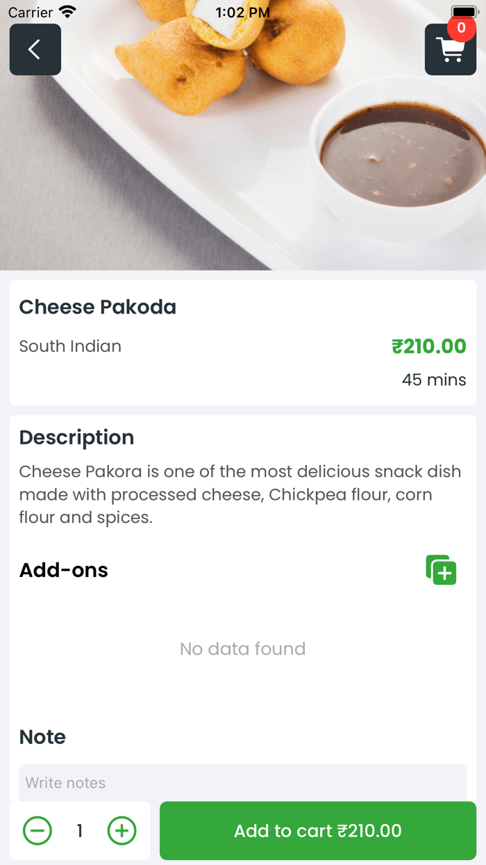Screen dimensions: 486x865
Task: Tap the back arrow button
Action: (x=35, y=49)
